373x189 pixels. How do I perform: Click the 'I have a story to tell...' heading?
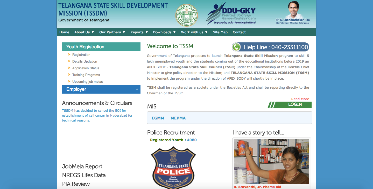coord(258,133)
